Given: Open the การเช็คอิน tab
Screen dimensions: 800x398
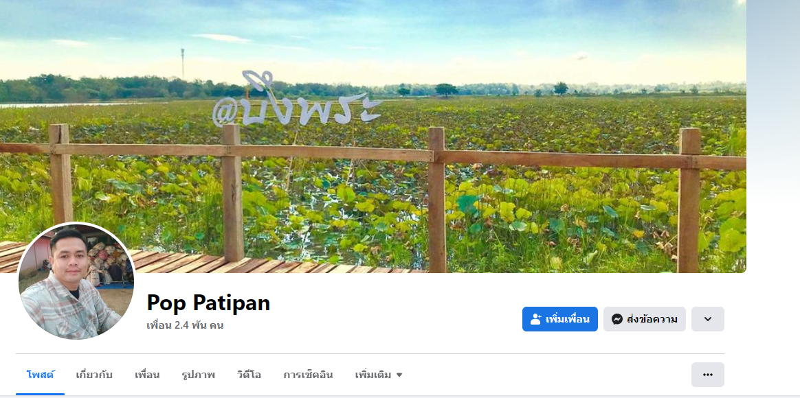Looking at the screenshot, I should [308, 375].
